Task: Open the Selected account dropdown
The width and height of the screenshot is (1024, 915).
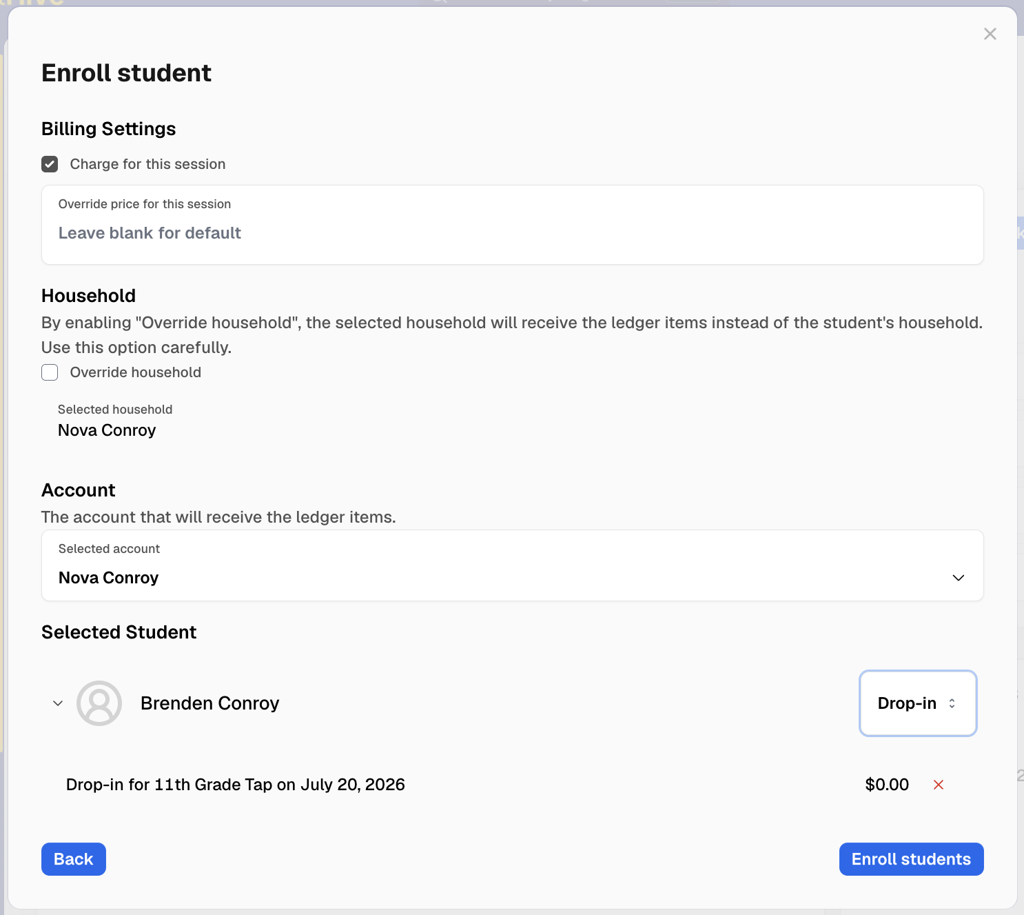Action: pyautogui.click(x=512, y=565)
